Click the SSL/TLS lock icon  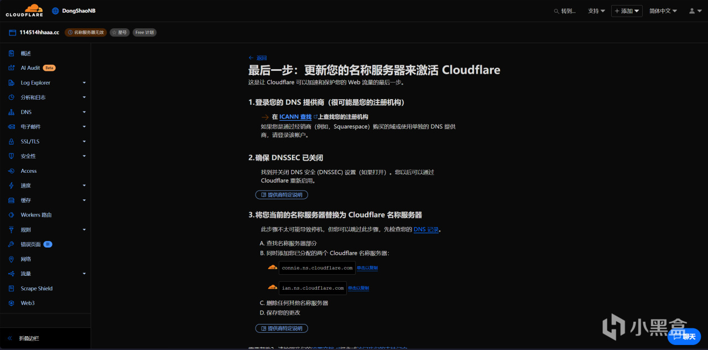12,141
